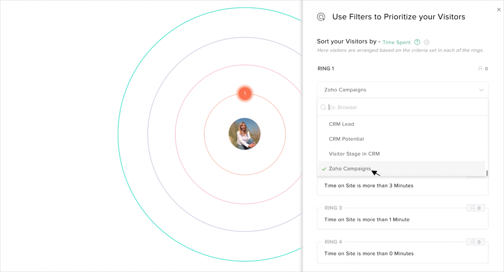Select CRM Lead from the list
This screenshot has width=504, height=272.
[x=341, y=124]
